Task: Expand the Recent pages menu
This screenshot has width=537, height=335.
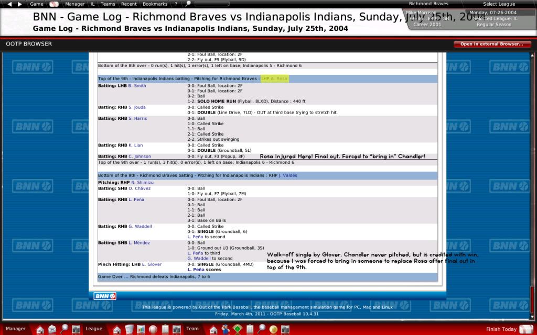Action: tap(129, 4)
